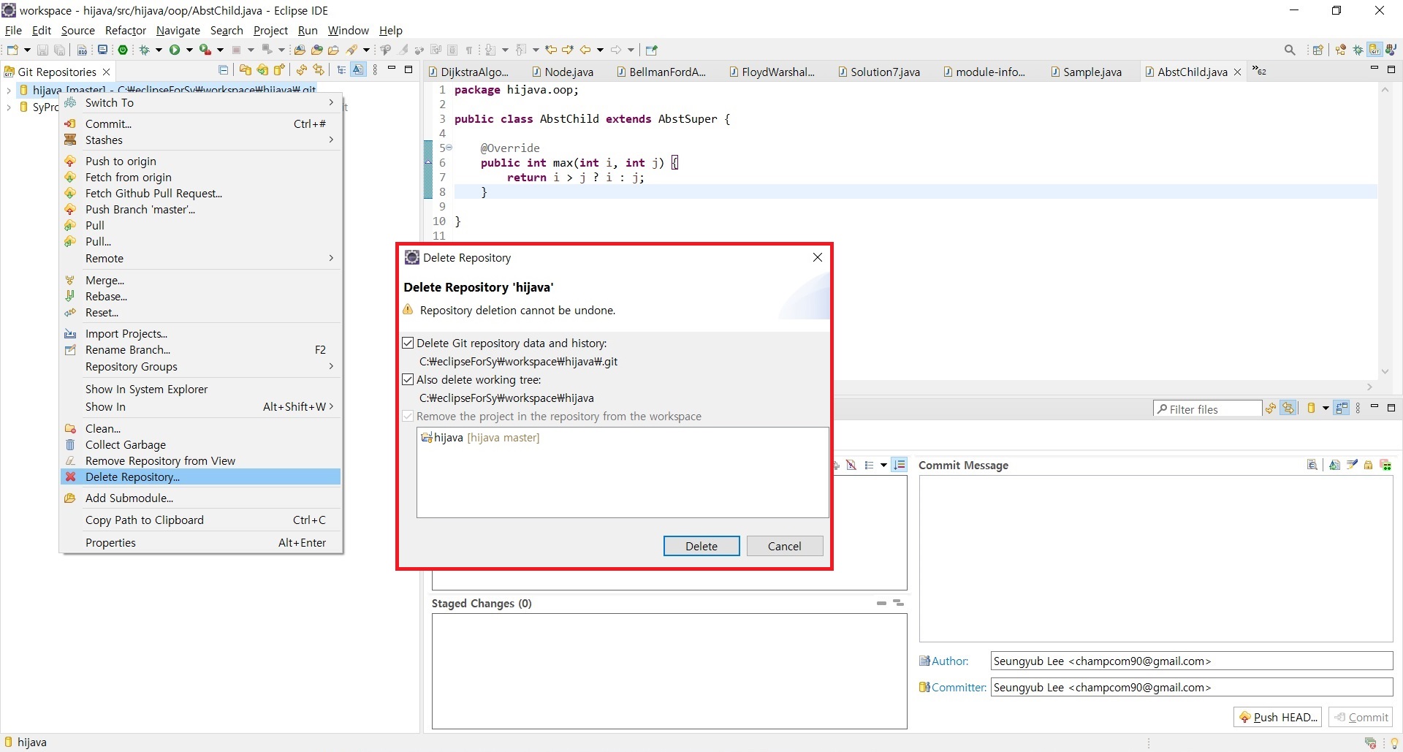Open the Debug button dropdown arrow

tap(159, 50)
